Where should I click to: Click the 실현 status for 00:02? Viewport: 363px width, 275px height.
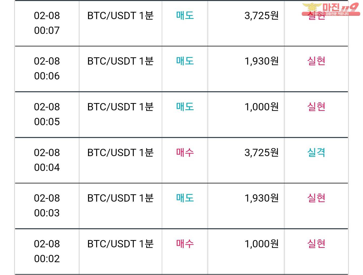click(x=316, y=244)
